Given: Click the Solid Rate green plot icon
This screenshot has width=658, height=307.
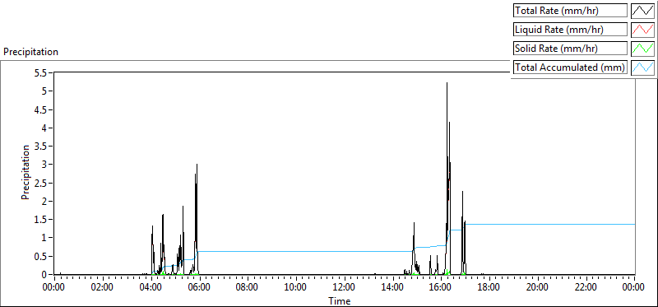Looking at the screenshot, I should coord(643,48).
